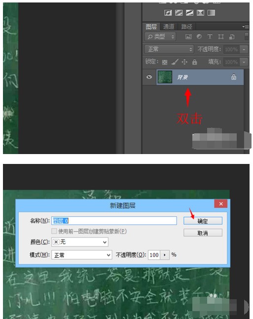This screenshot has height=319, width=253.
Task: Click the gradient fill adjustment icon
Action: [x=212, y=13]
